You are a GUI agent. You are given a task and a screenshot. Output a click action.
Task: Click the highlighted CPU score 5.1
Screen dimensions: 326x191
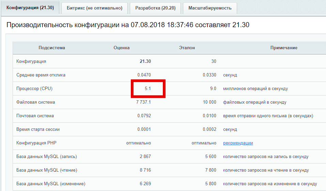coord(148,89)
